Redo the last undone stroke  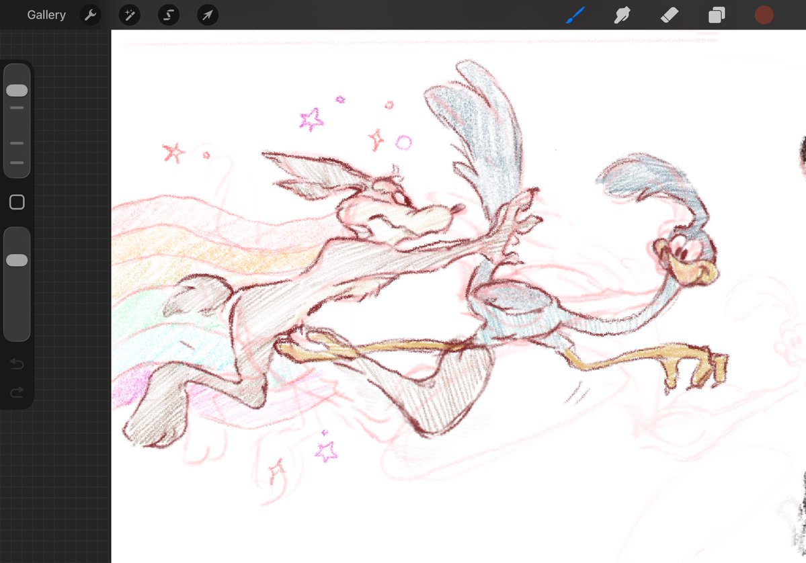[x=17, y=392]
